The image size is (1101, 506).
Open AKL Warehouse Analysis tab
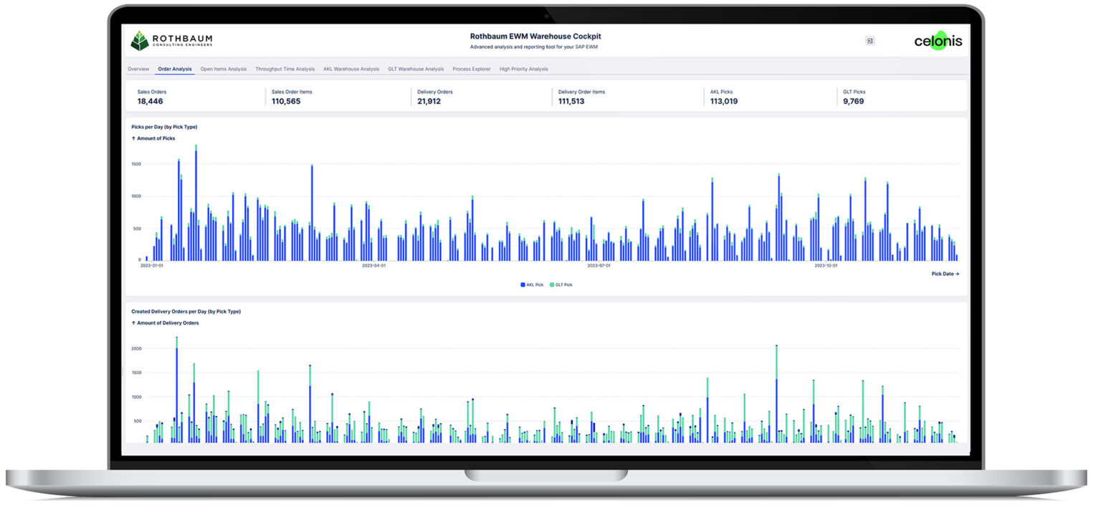coord(351,69)
